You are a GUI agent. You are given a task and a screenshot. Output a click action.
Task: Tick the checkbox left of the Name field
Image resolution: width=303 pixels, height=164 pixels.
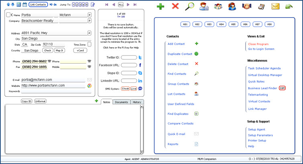(8, 15)
